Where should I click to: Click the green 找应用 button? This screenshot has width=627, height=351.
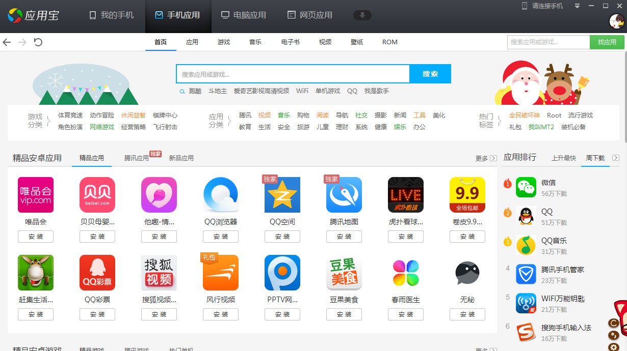pos(607,42)
